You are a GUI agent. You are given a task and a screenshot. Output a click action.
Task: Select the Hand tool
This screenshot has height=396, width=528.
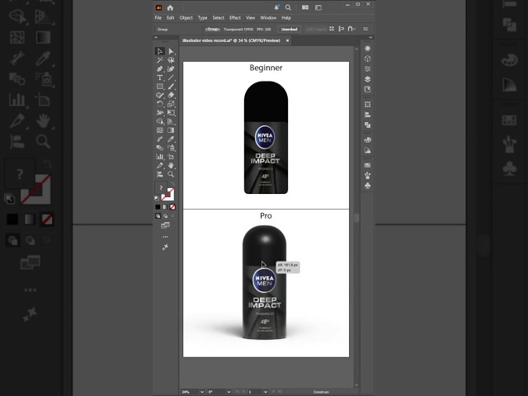171,165
